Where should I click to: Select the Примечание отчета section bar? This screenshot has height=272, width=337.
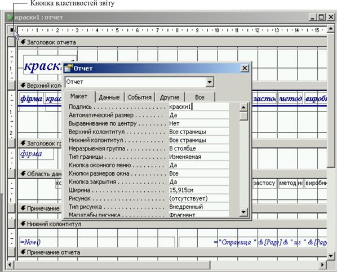[172, 252]
